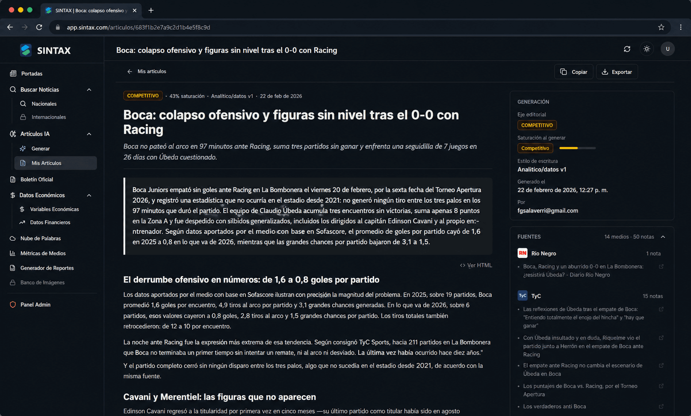The image size is (691, 416).
Task: Click the COMPETITIVO badge under Eje editorial
Action: (x=537, y=125)
